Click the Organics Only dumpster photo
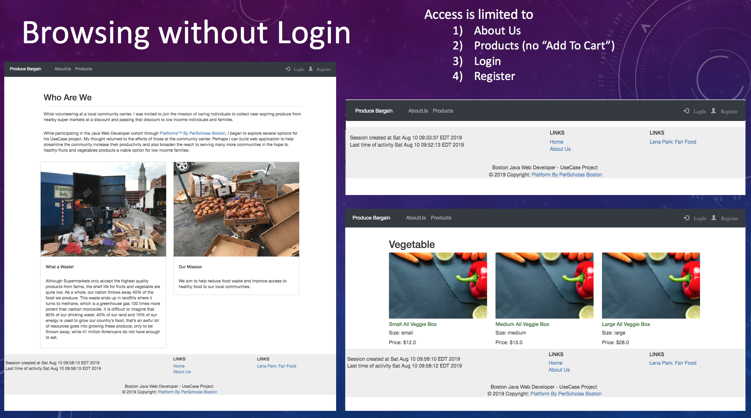This screenshot has width=751, height=418. (103, 209)
